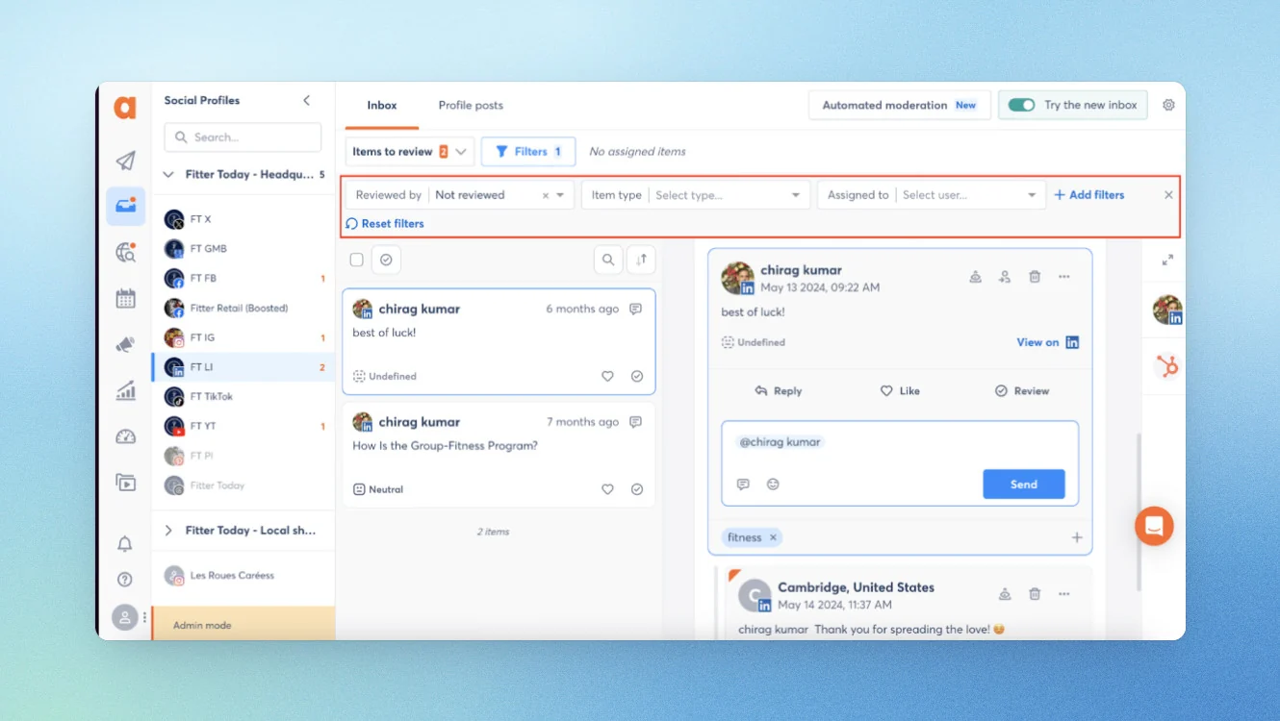Remove the fitness tag
The image size is (1280, 721).
(773, 538)
